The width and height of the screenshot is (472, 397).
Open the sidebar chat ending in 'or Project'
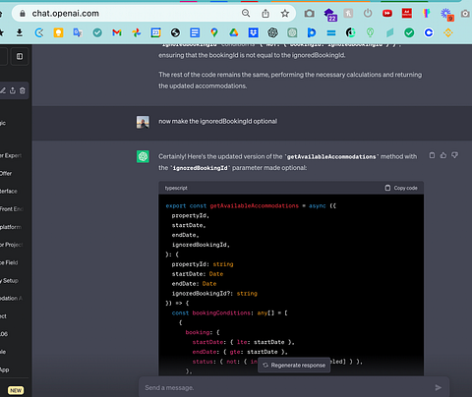12,245
